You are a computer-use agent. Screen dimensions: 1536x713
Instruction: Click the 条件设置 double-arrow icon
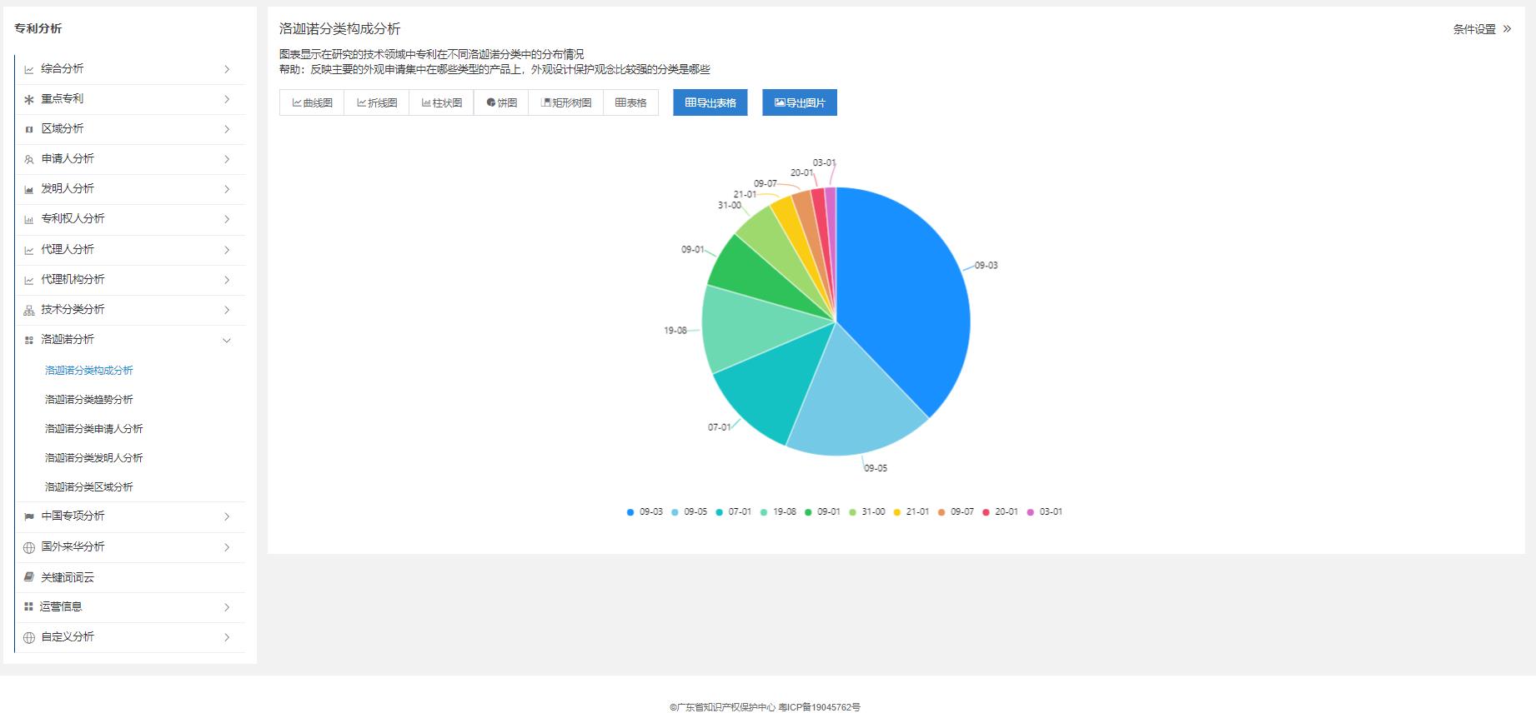pos(1507,29)
